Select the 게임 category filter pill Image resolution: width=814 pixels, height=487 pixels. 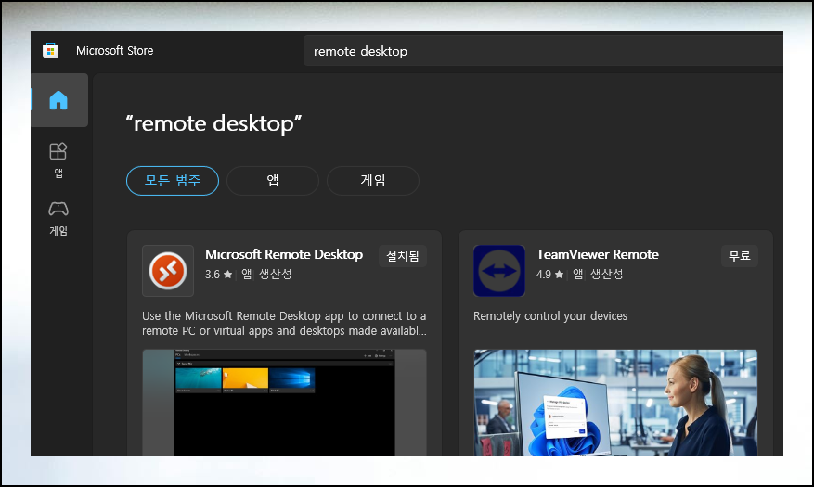pos(373,181)
